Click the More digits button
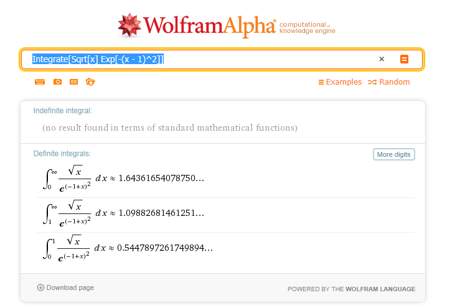Viewport: 465px width, 308px height. (393, 154)
